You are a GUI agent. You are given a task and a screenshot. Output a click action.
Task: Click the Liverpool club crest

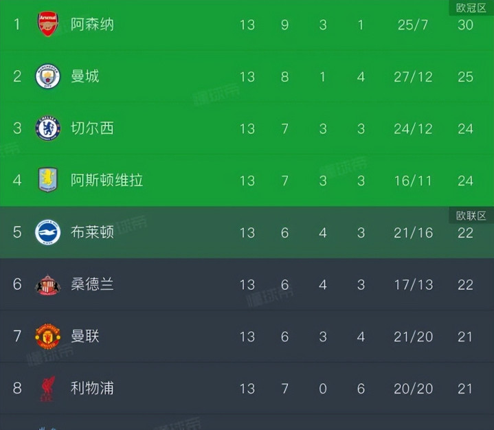[x=48, y=389]
